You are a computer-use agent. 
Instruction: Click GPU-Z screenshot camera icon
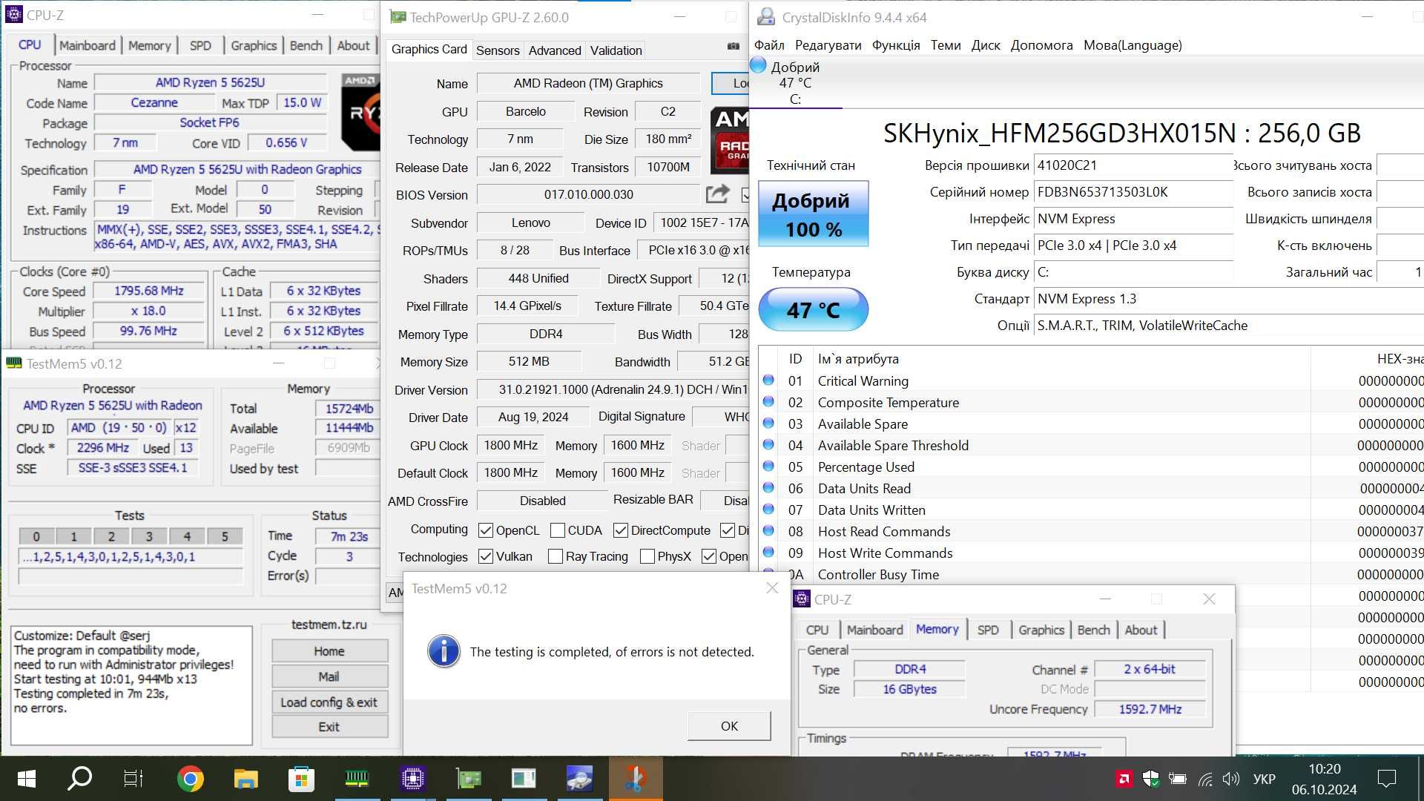pyautogui.click(x=734, y=46)
